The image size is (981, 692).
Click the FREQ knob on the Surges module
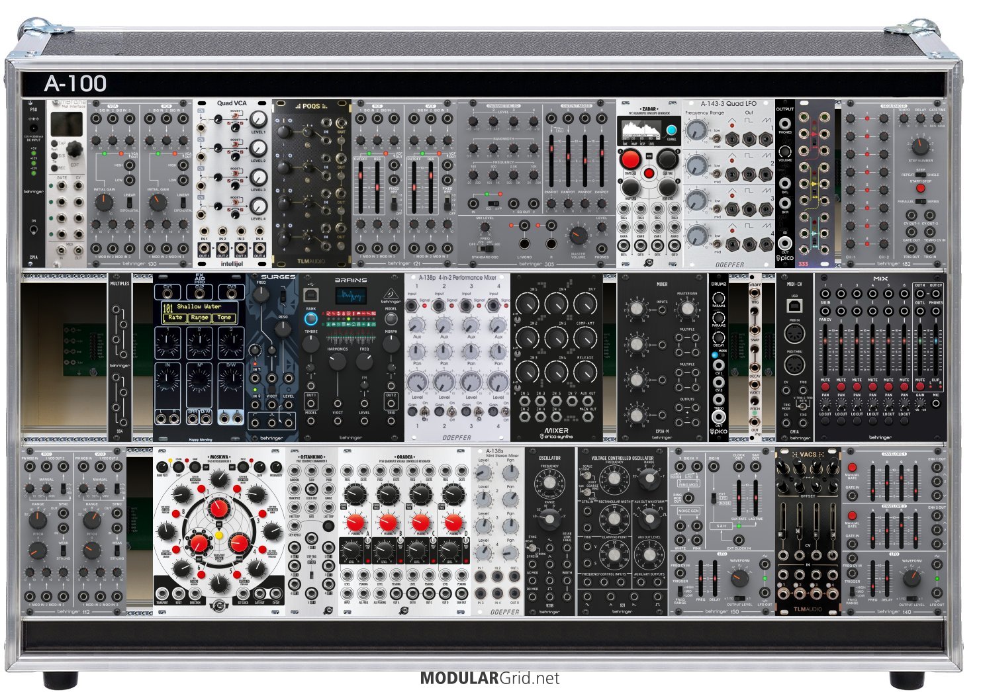[x=261, y=296]
